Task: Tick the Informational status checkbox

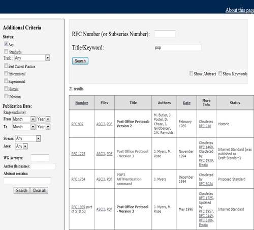Action: (x=6, y=73)
